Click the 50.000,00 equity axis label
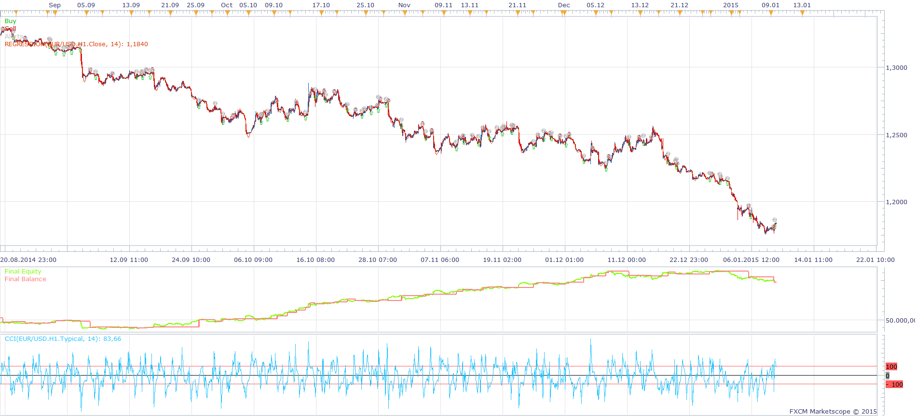The image size is (916, 416). point(900,320)
